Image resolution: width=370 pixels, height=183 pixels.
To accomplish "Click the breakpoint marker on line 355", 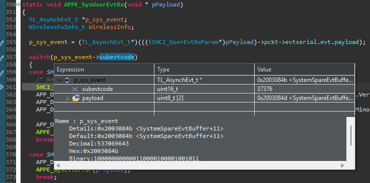I will [x=2, y=43].
